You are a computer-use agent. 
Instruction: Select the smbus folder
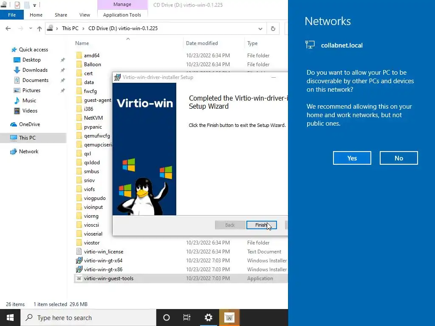pyautogui.click(x=91, y=171)
